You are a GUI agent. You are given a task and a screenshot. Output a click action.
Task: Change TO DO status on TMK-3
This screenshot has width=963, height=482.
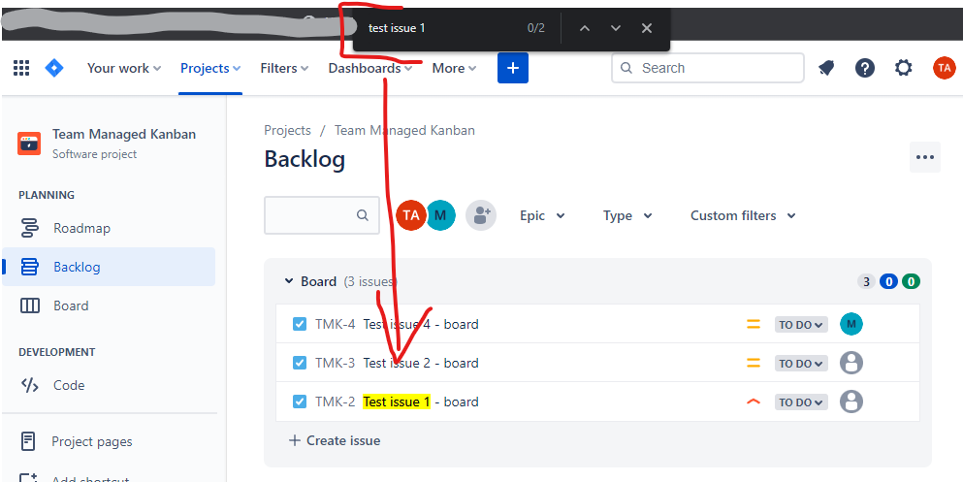pyautogui.click(x=801, y=364)
